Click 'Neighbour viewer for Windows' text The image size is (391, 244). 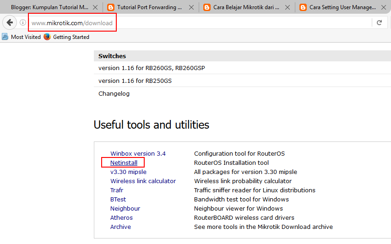(x=239, y=209)
